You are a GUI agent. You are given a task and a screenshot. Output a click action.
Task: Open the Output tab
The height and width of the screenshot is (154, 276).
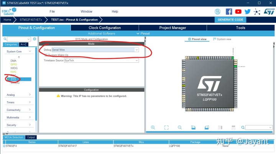click(31, 137)
